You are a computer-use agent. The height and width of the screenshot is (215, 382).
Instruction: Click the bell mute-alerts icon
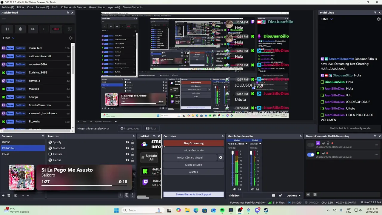coord(20,29)
